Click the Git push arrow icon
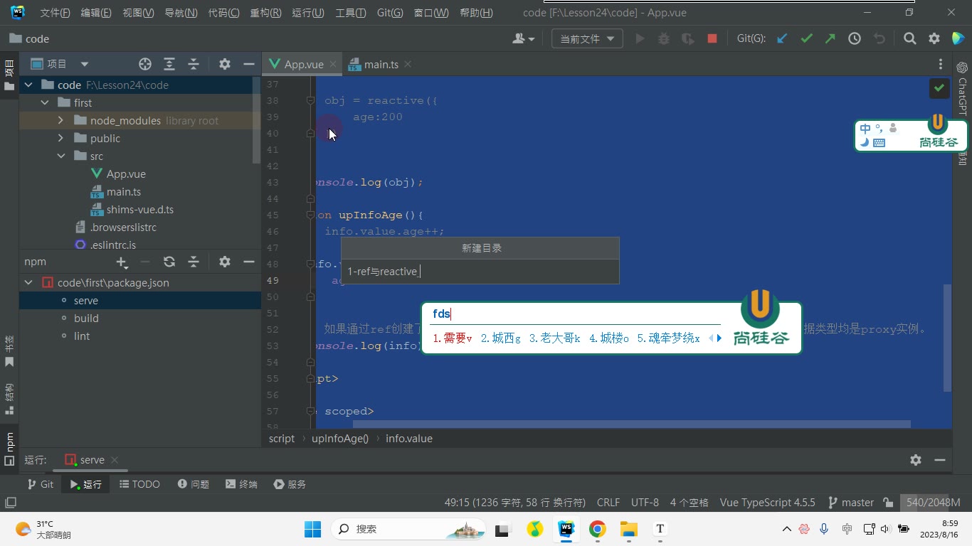Viewport: 972px width, 546px height. (830, 38)
